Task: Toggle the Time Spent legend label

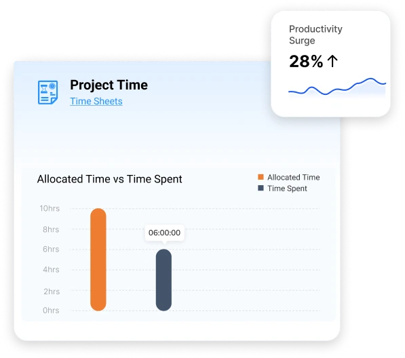Action: click(287, 188)
